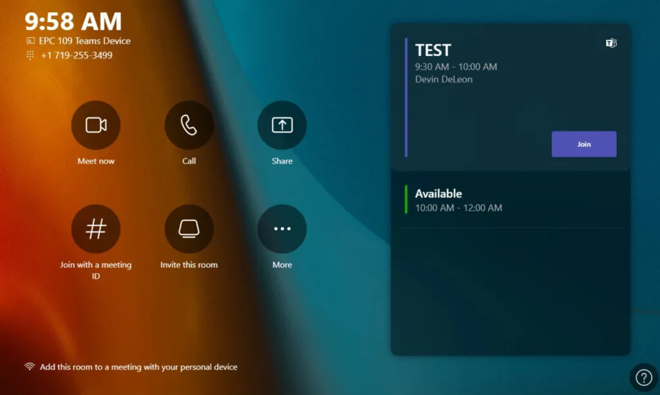Click the EPC 109 Teams Device name
The width and height of the screenshot is (660, 395).
pos(84,41)
